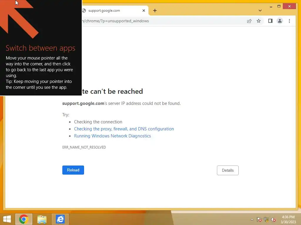This screenshot has height=225, width=301.
Task: Bookmark this page with the star icon
Action: click(259, 21)
